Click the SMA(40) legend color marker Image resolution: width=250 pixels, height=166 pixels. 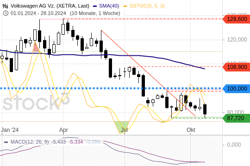95,6
